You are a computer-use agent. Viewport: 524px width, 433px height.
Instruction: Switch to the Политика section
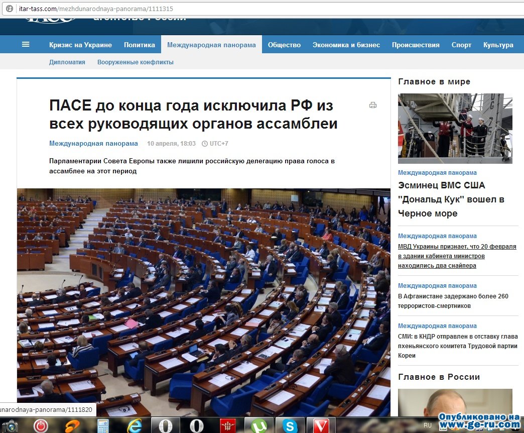tap(140, 45)
